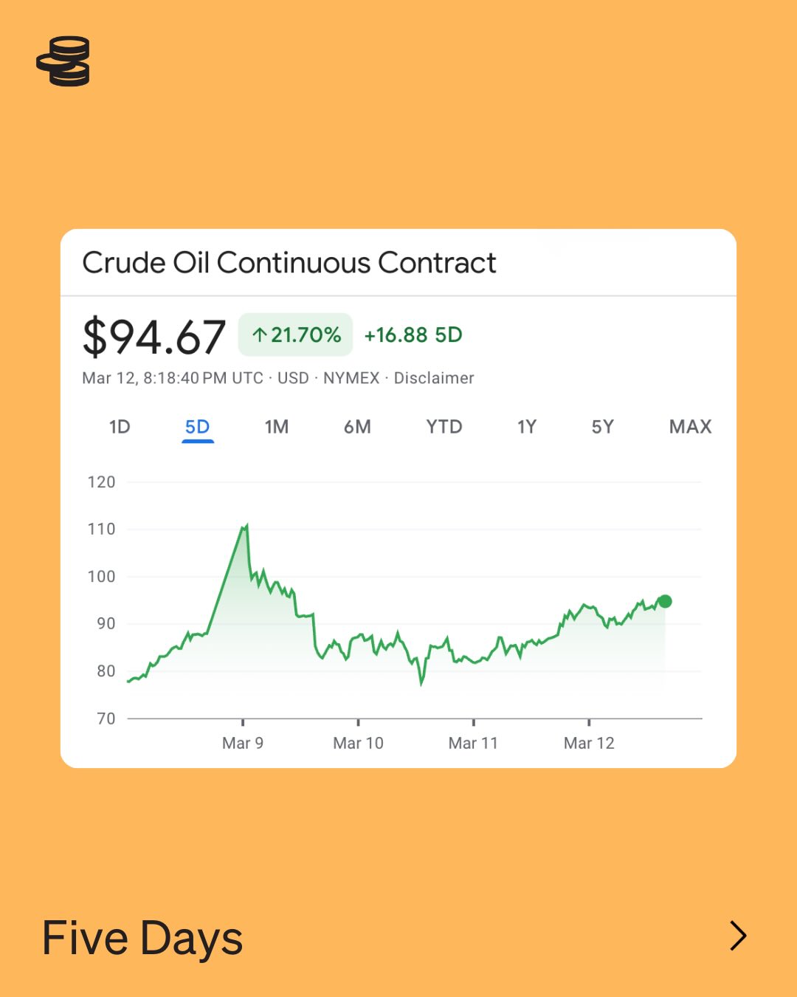797x997 pixels.
Task: Click the Mar 9 price peak on chart
Action: [x=246, y=526]
